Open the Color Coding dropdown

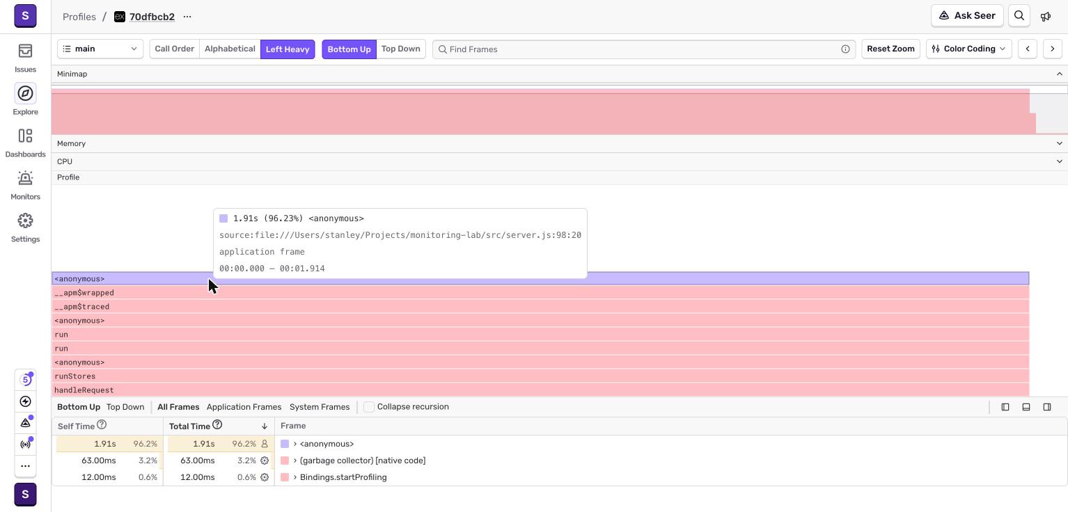pyautogui.click(x=969, y=49)
